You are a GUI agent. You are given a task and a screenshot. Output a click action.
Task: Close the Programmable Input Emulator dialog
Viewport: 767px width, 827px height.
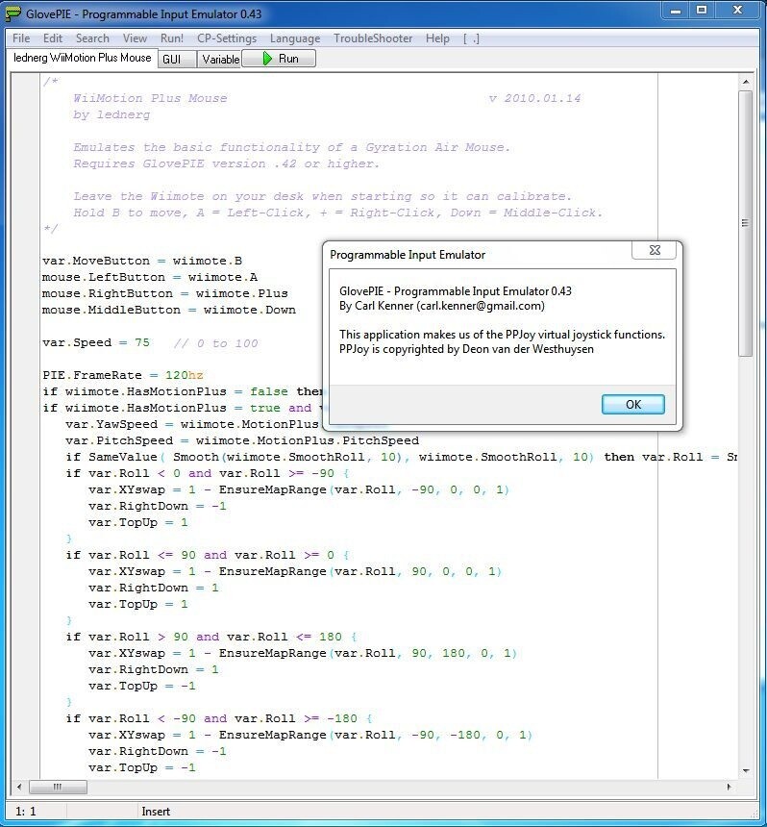(655, 250)
